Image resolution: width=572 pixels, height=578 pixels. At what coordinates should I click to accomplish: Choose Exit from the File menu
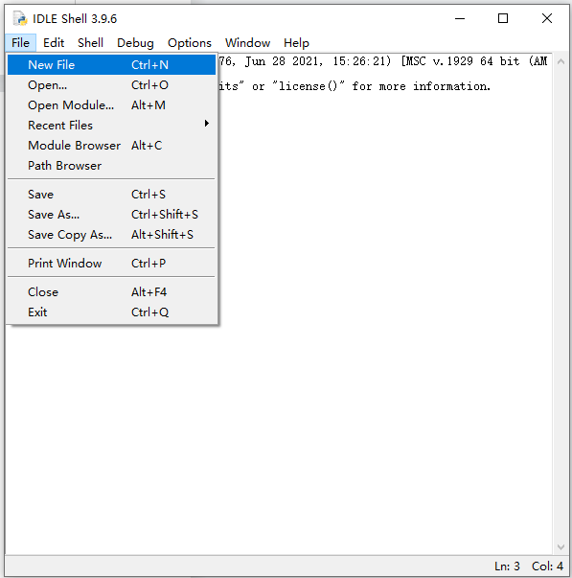[x=111, y=312]
